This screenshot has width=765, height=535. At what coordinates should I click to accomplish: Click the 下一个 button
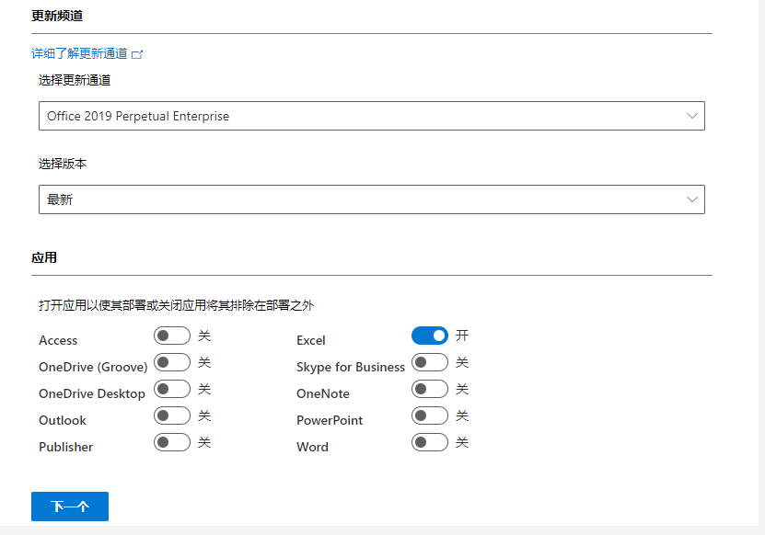[70, 507]
